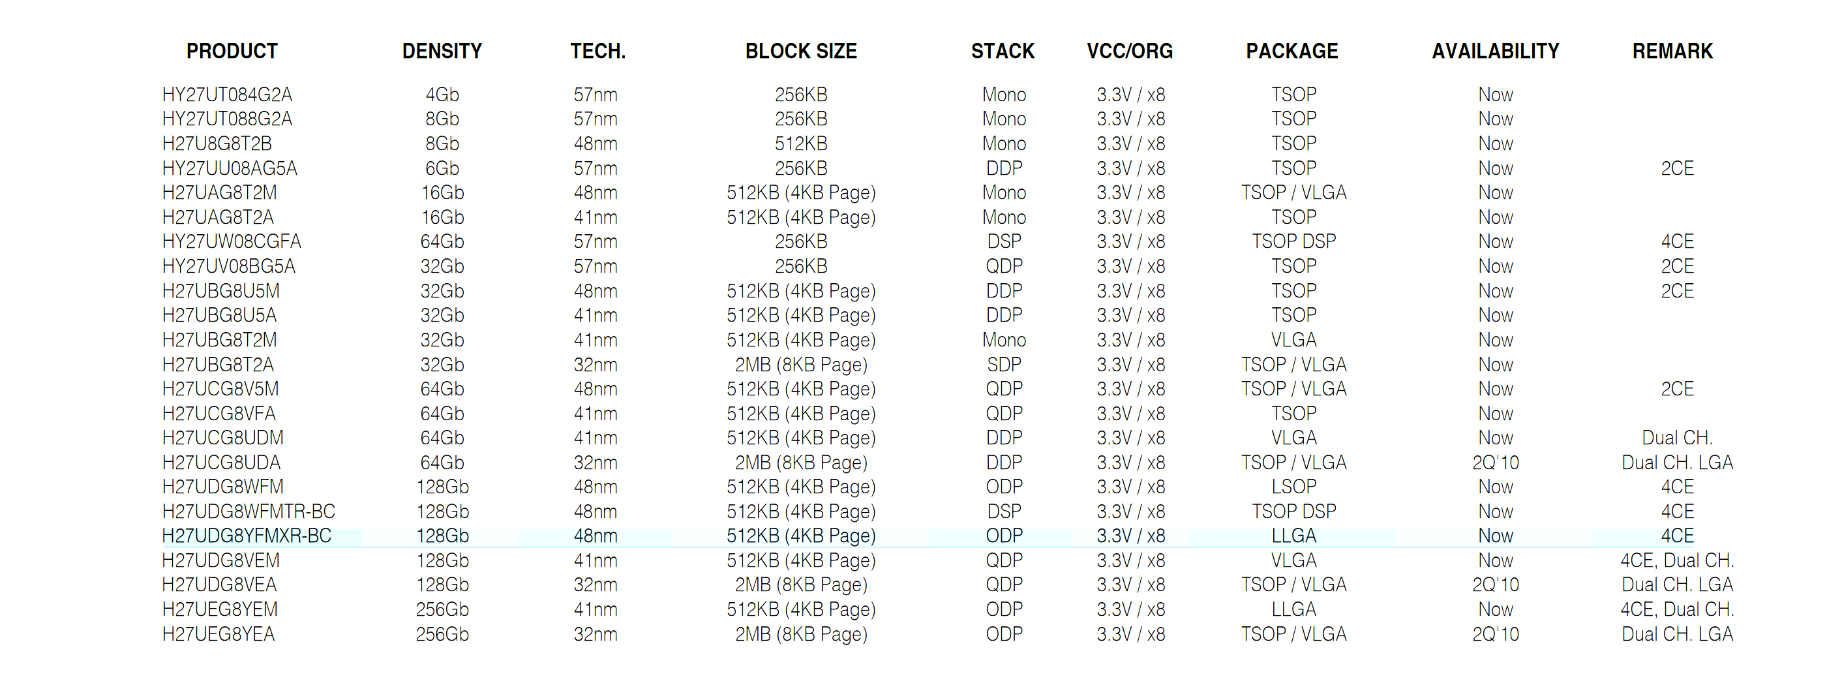The image size is (1827, 687).
Task: Select the 6Gb density value
Action: click(x=442, y=168)
